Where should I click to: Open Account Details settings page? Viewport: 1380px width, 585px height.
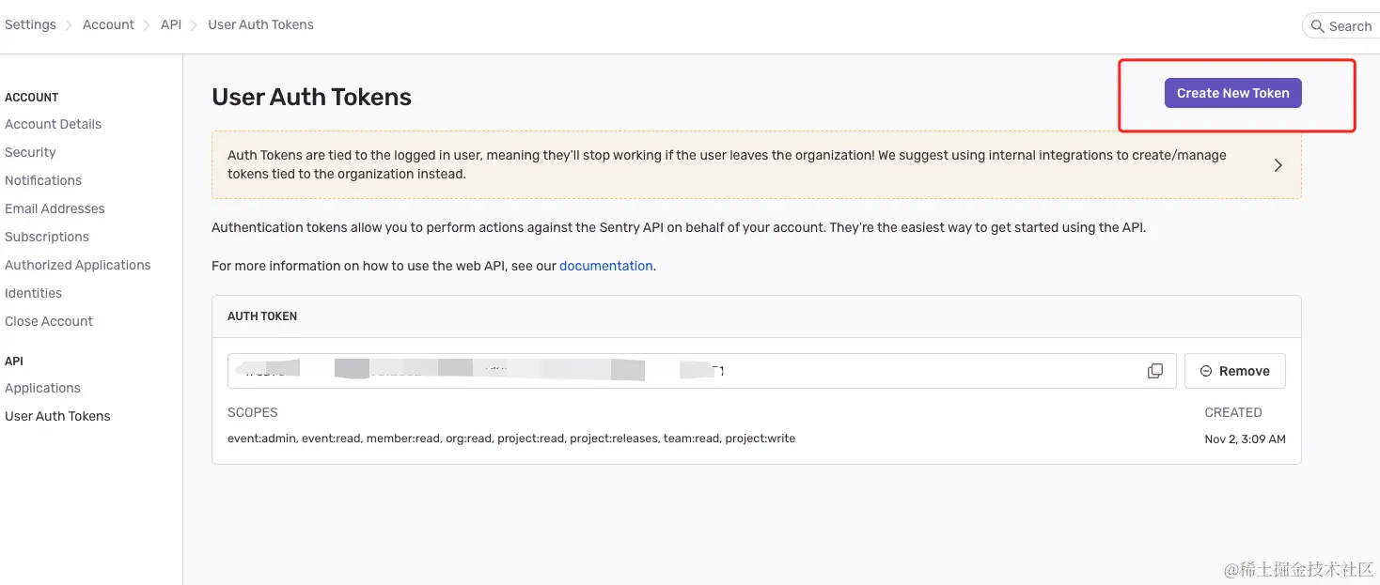pos(53,124)
